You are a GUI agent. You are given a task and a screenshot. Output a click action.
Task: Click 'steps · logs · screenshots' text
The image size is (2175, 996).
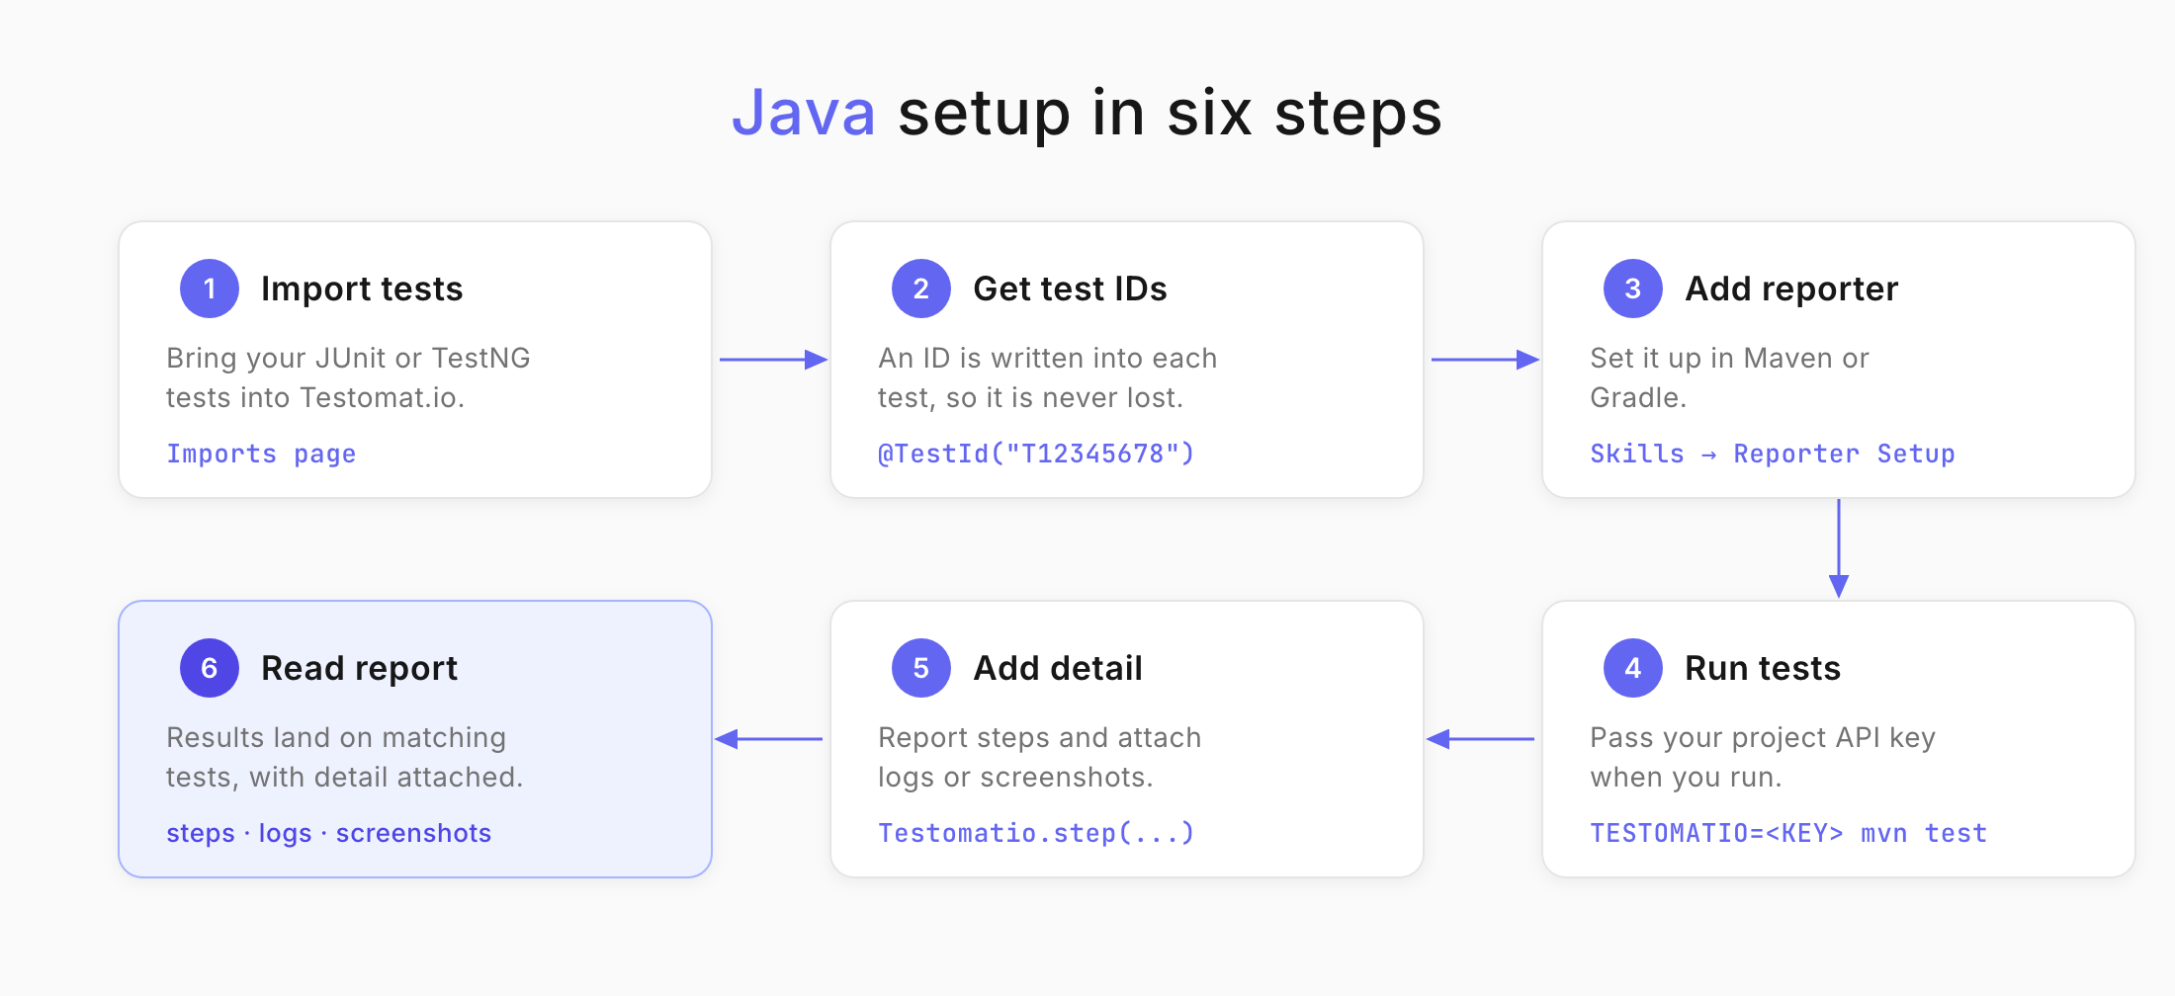pyautogui.click(x=328, y=833)
